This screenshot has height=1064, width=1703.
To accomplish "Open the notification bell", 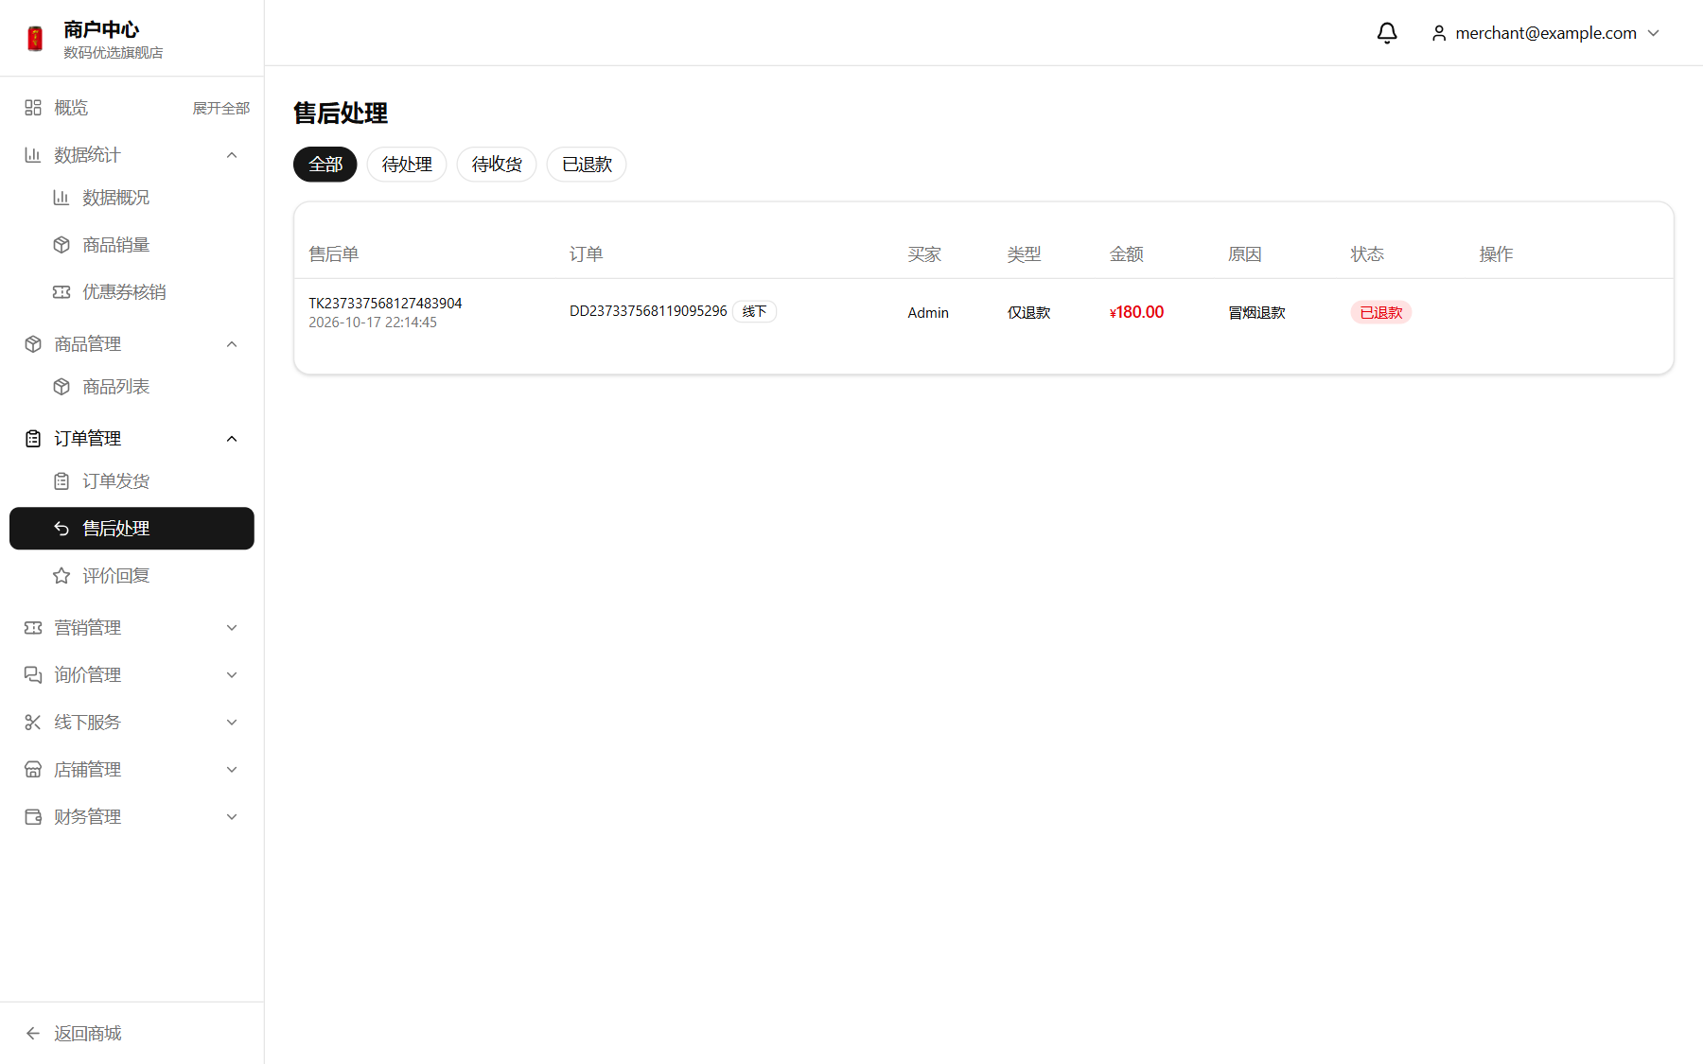I will (x=1387, y=33).
